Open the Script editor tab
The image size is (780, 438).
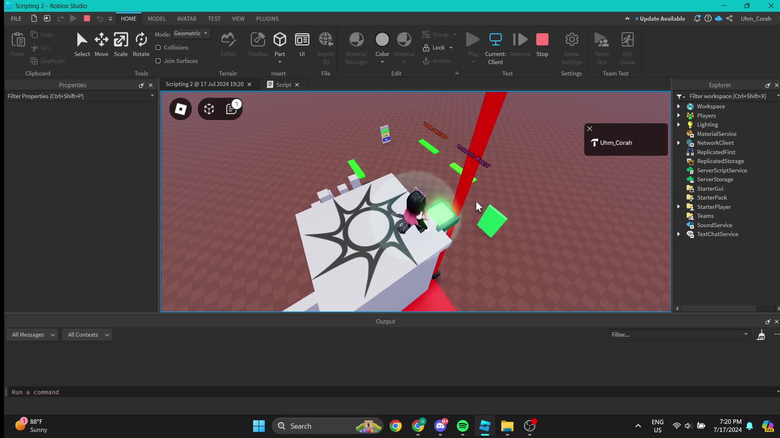tap(283, 85)
